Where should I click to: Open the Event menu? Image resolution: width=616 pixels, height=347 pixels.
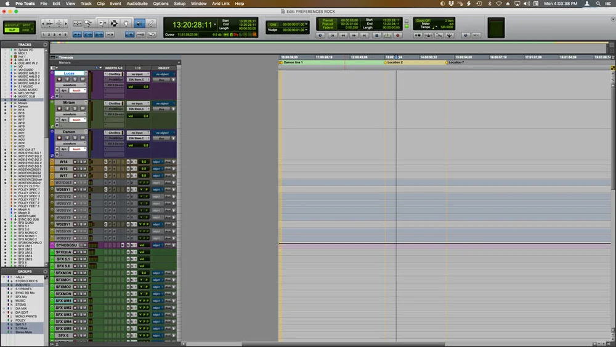point(115,4)
